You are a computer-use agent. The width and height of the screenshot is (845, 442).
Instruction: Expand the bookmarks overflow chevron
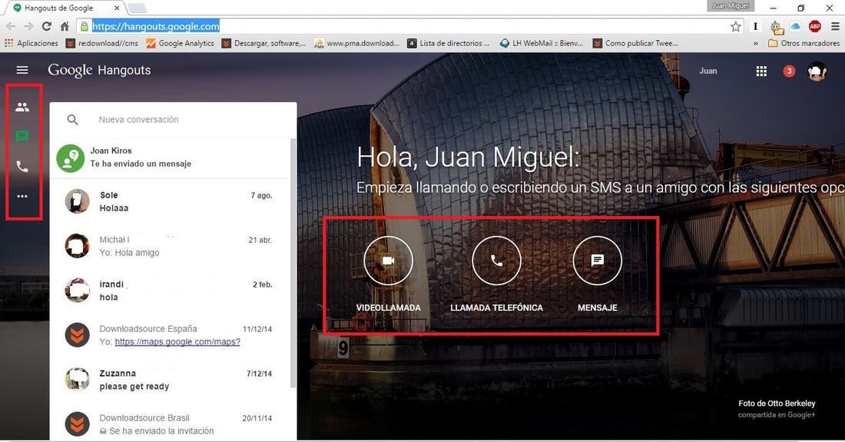(x=756, y=43)
